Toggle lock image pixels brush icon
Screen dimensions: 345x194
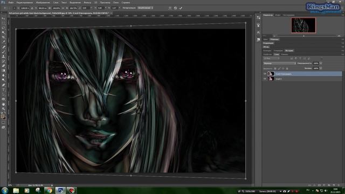[279, 68]
